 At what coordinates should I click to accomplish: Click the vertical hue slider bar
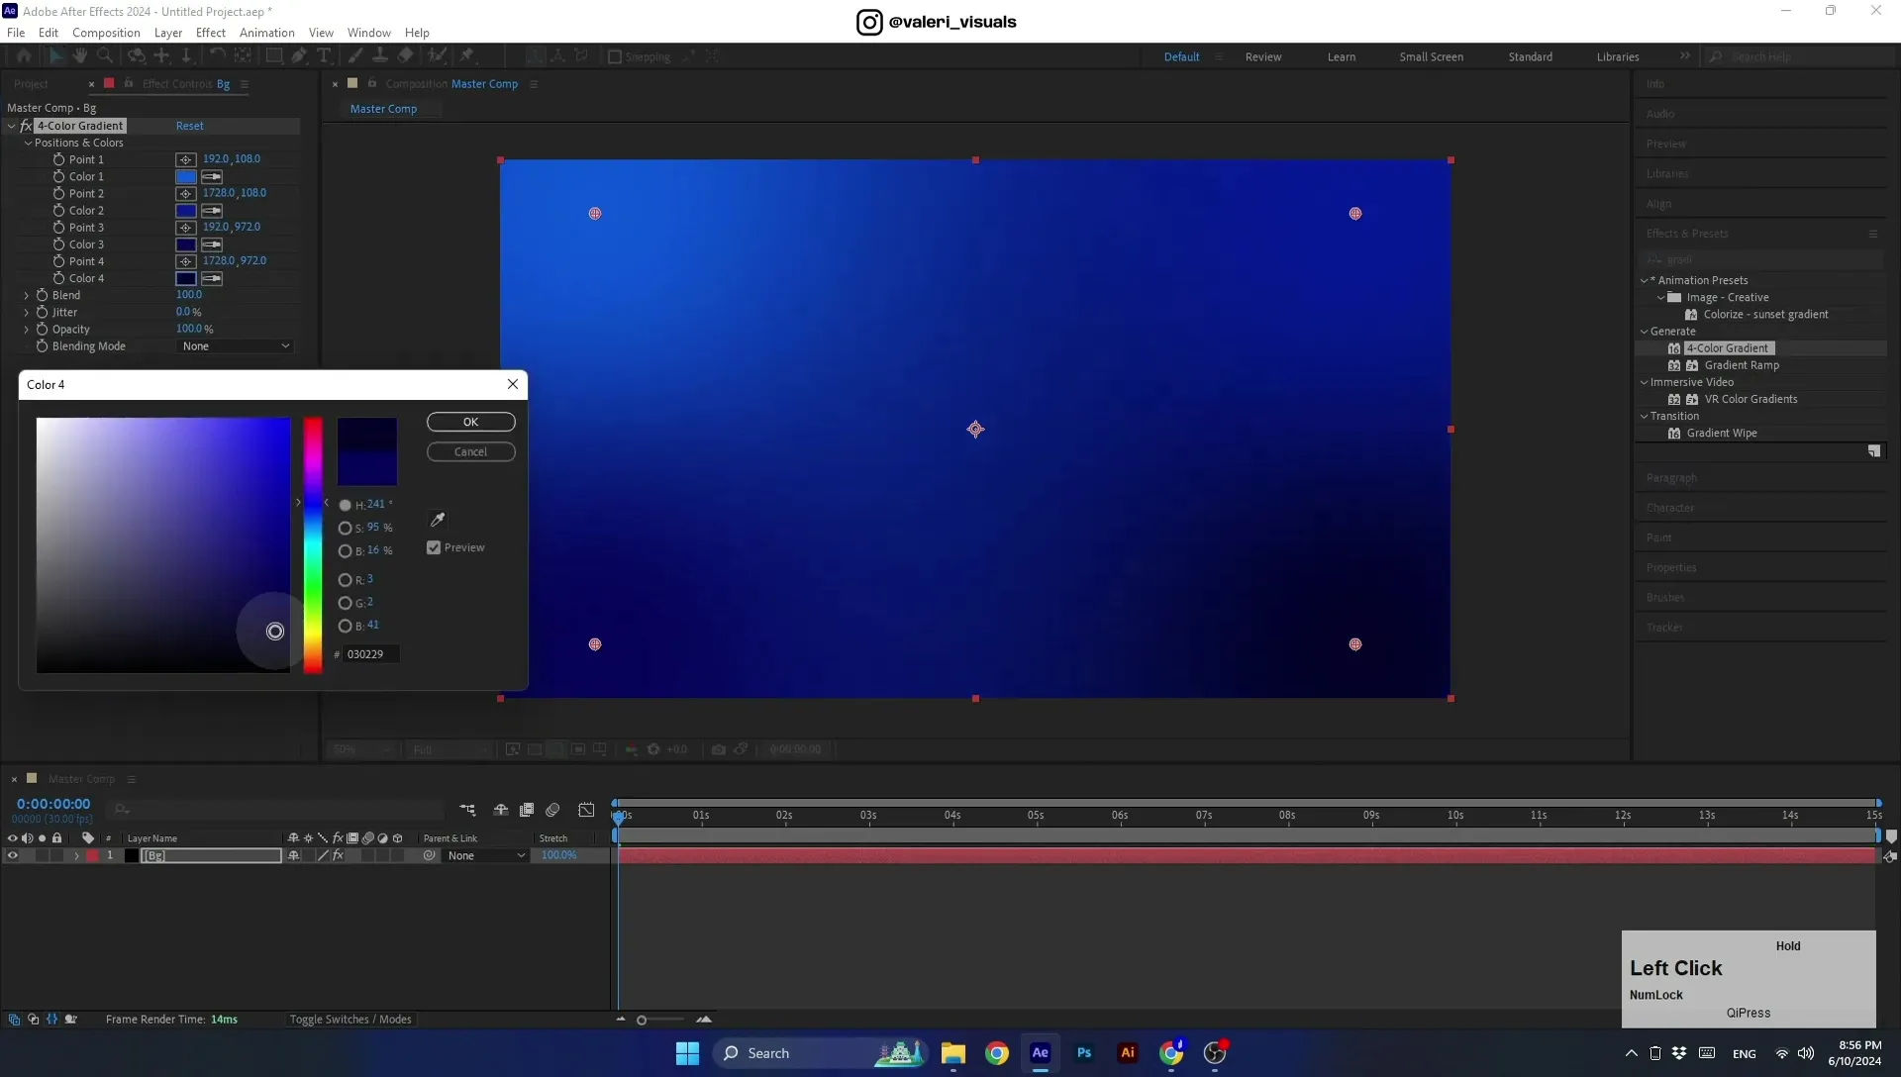pos(313,545)
